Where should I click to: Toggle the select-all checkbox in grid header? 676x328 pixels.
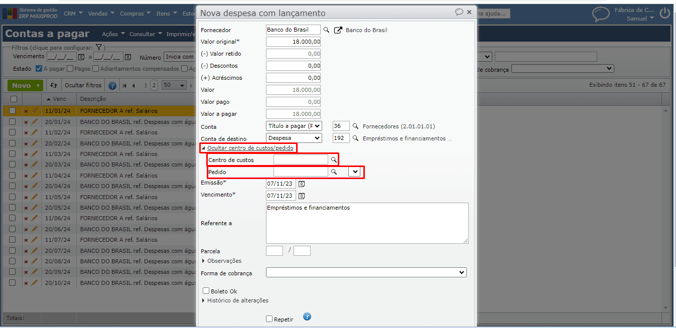click(x=14, y=99)
